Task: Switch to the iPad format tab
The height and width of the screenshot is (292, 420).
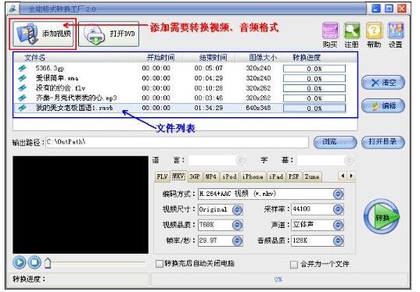Action: tap(276, 176)
